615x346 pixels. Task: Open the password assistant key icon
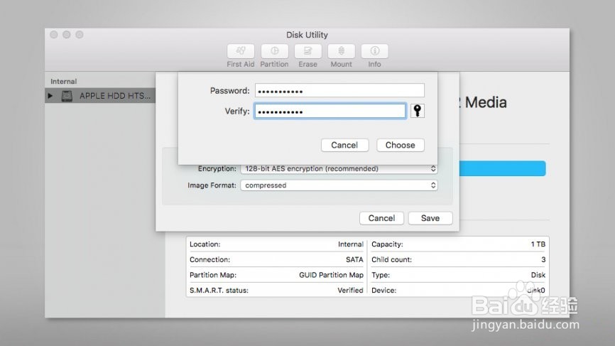click(x=418, y=111)
